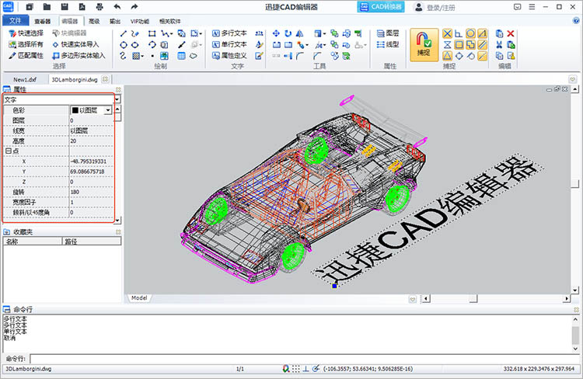Select the Mirror tool icon

pos(300,34)
